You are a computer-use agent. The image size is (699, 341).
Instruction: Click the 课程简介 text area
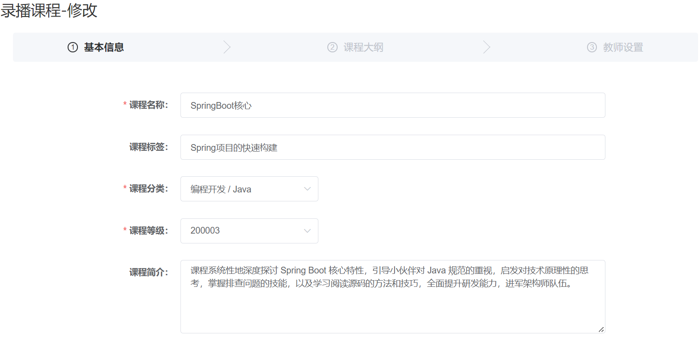coord(393,297)
